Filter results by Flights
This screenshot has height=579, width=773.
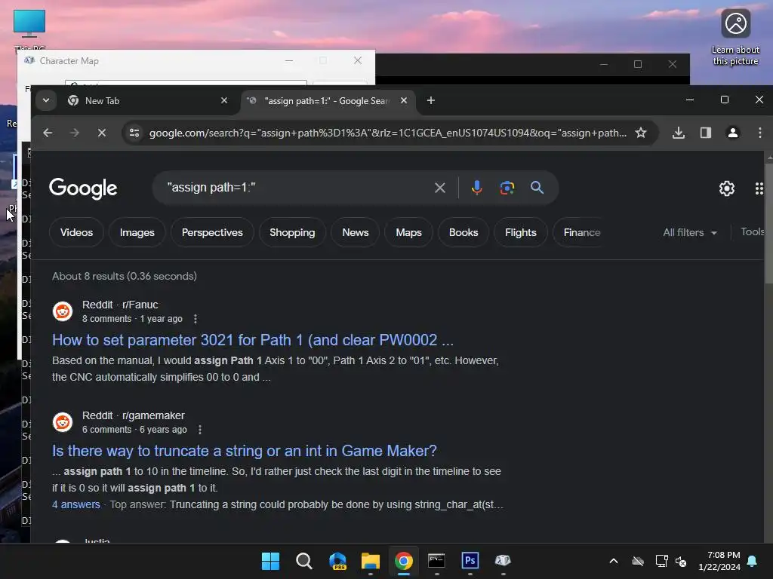click(521, 232)
